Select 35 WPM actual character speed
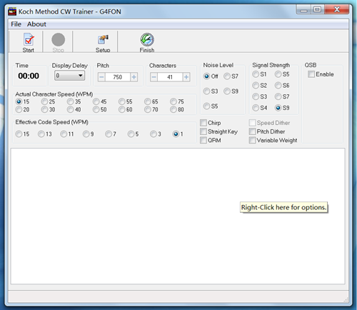357x310 pixels. coord(70,101)
